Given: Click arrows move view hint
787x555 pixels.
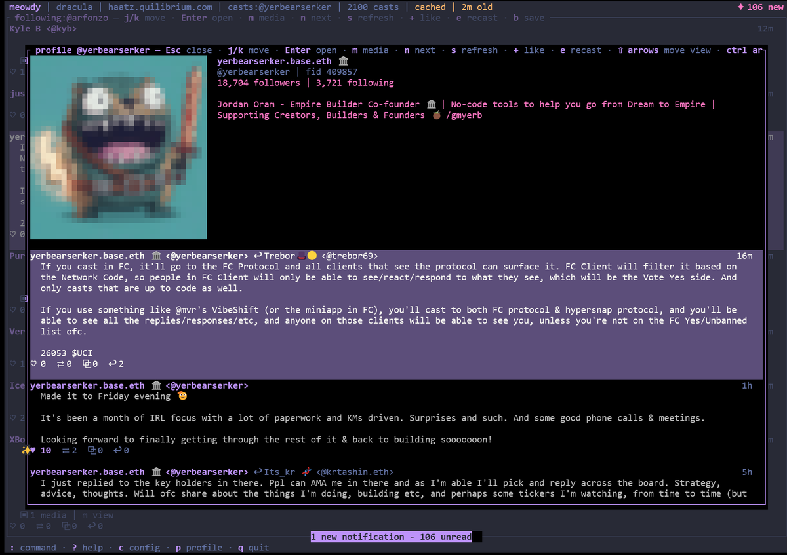Looking at the screenshot, I should [664, 50].
